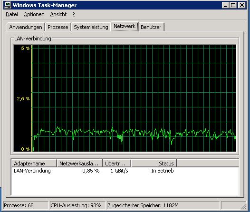Open the Datei menu

11,15
